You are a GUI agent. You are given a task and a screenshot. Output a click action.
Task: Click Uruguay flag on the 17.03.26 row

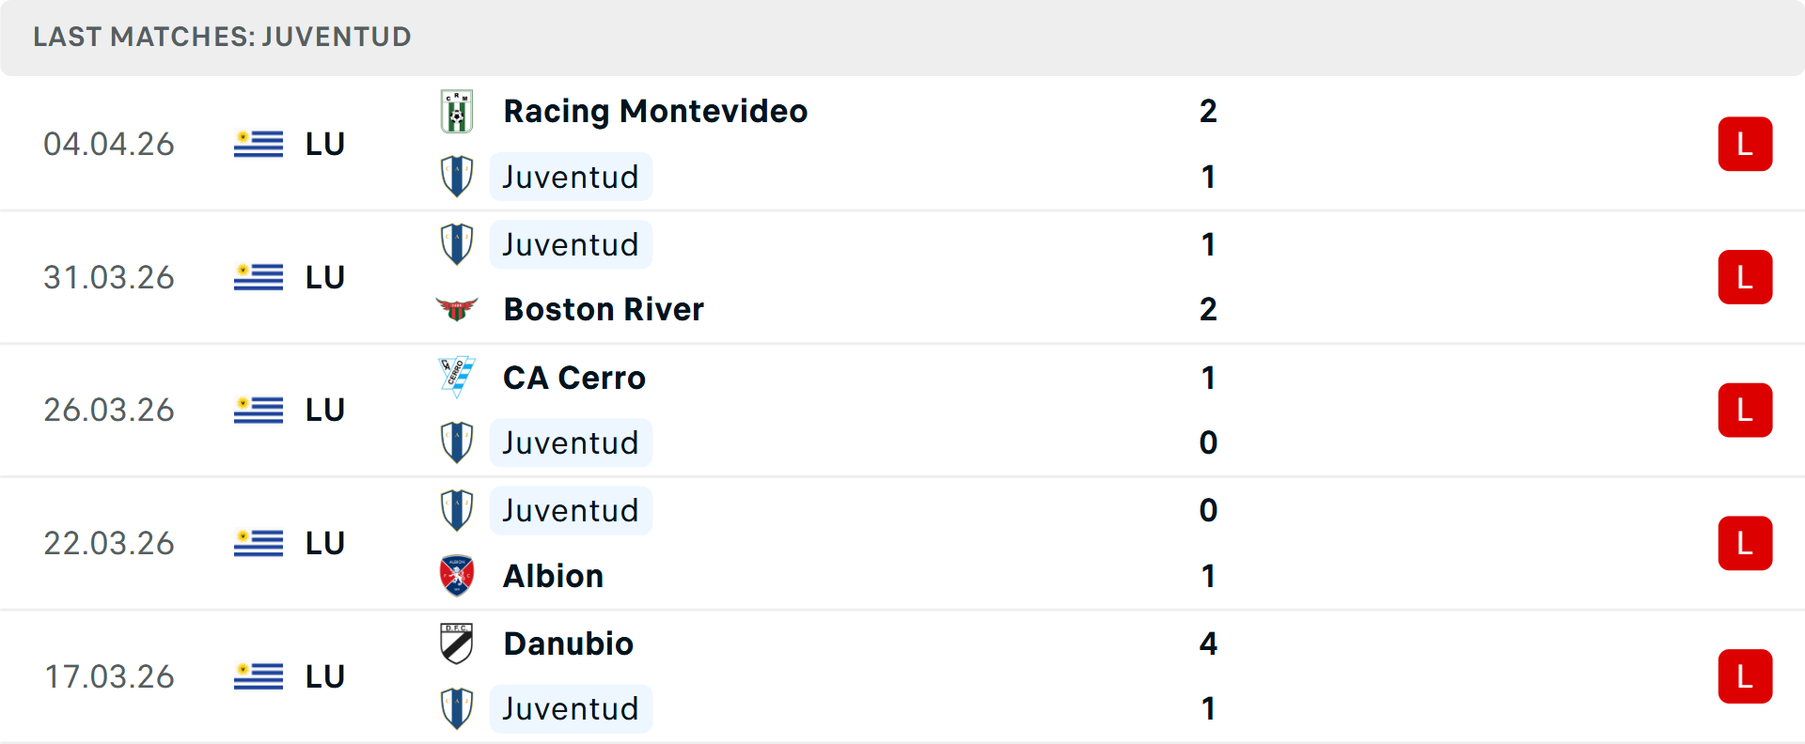pos(259,676)
